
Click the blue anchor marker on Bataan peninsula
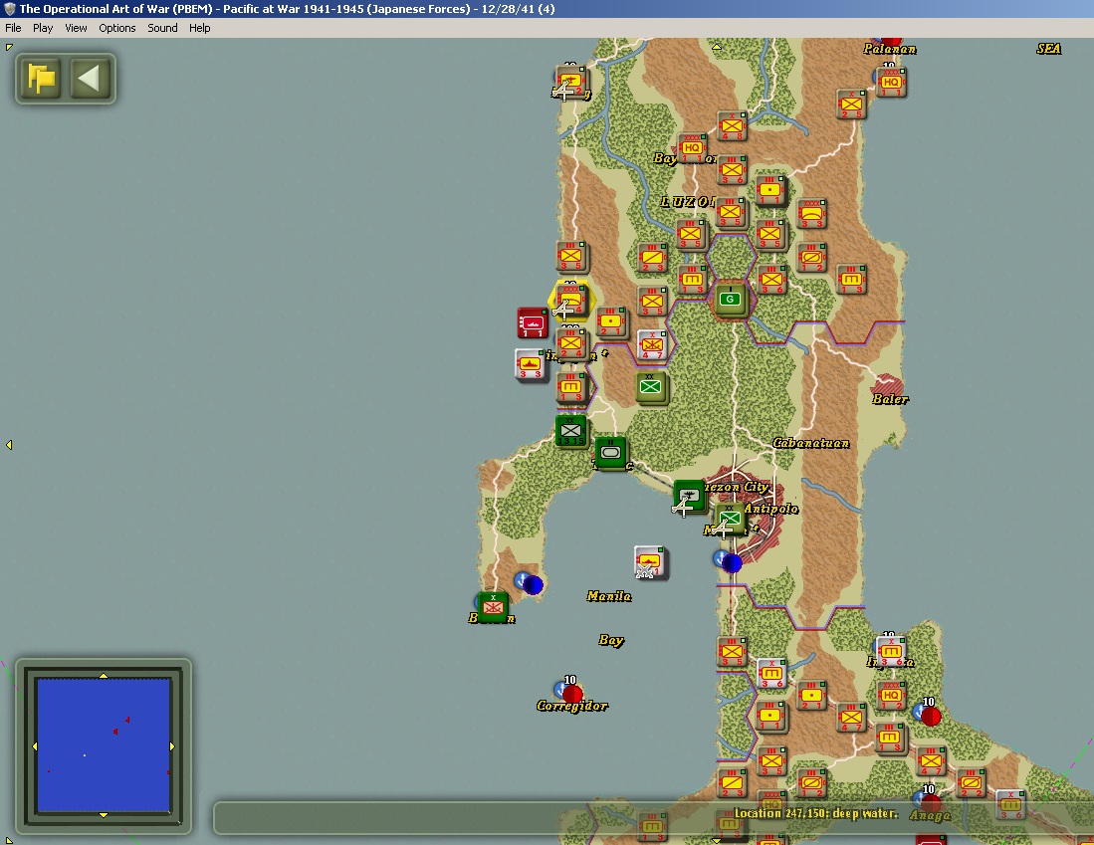[x=529, y=583]
